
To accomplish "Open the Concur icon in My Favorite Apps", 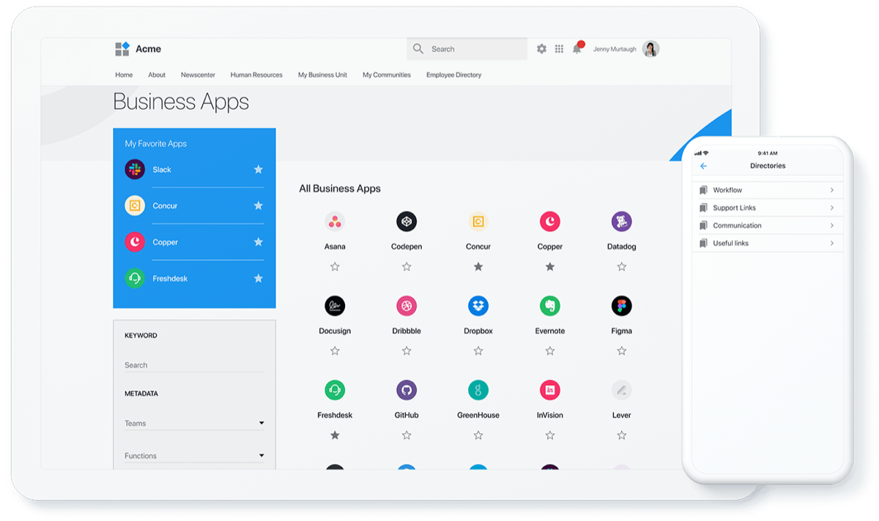I will (x=135, y=206).
